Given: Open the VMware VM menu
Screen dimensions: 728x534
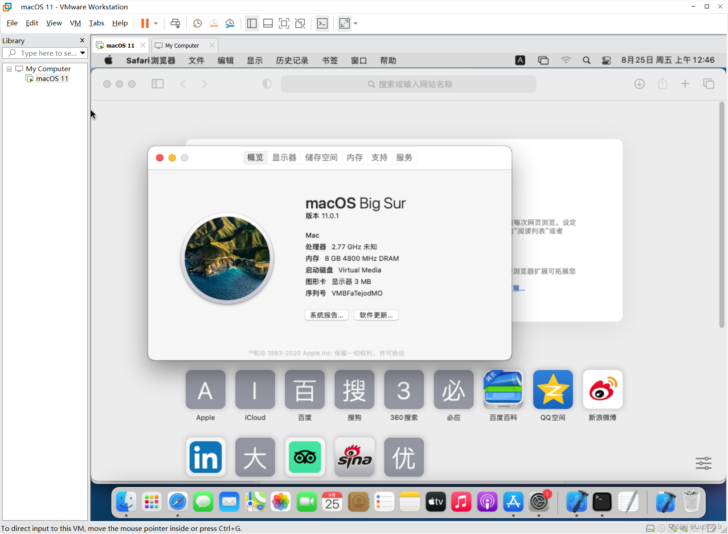Looking at the screenshot, I should pyautogui.click(x=75, y=23).
